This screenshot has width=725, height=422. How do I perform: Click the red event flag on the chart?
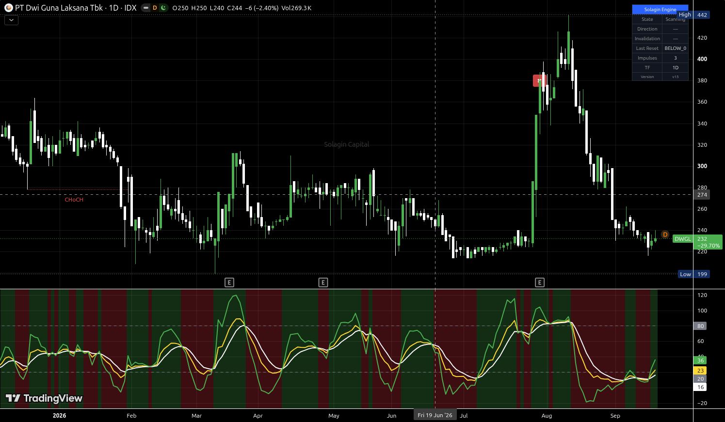coord(539,81)
